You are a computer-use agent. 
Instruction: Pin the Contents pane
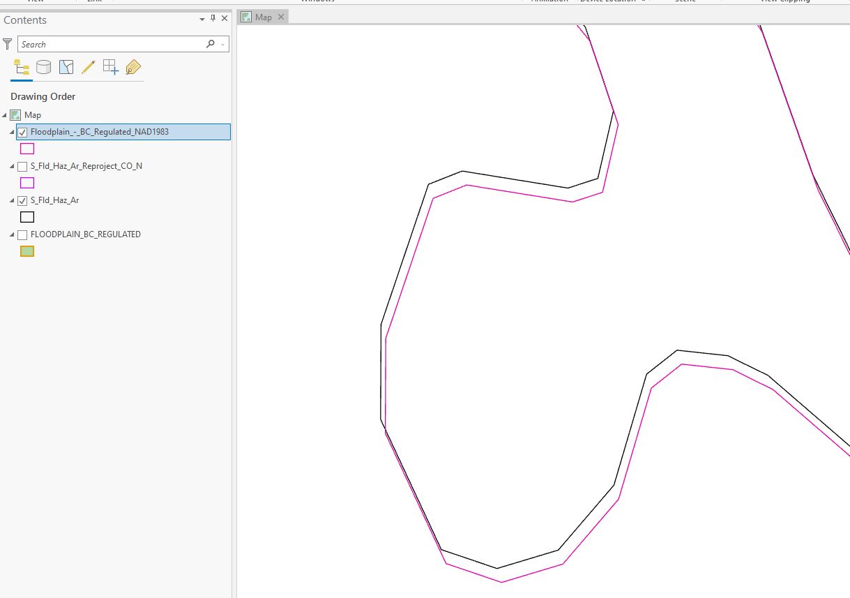213,19
